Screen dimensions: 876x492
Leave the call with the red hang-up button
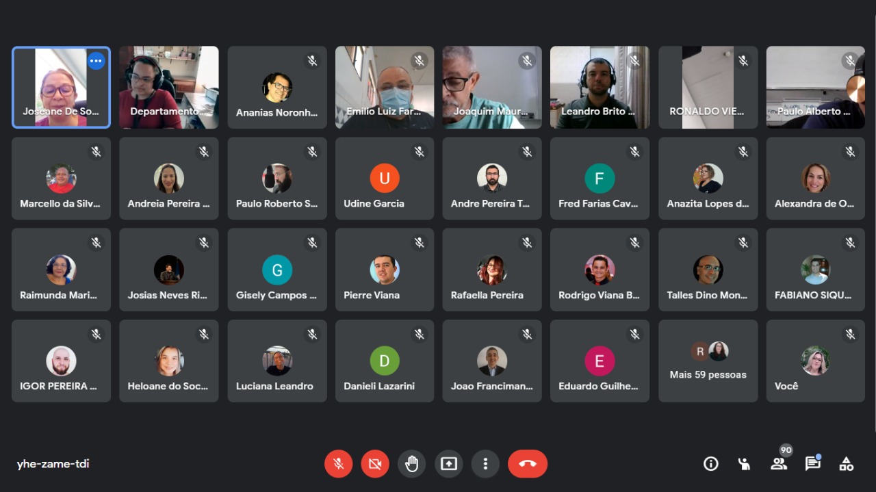pyautogui.click(x=528, y=464)
